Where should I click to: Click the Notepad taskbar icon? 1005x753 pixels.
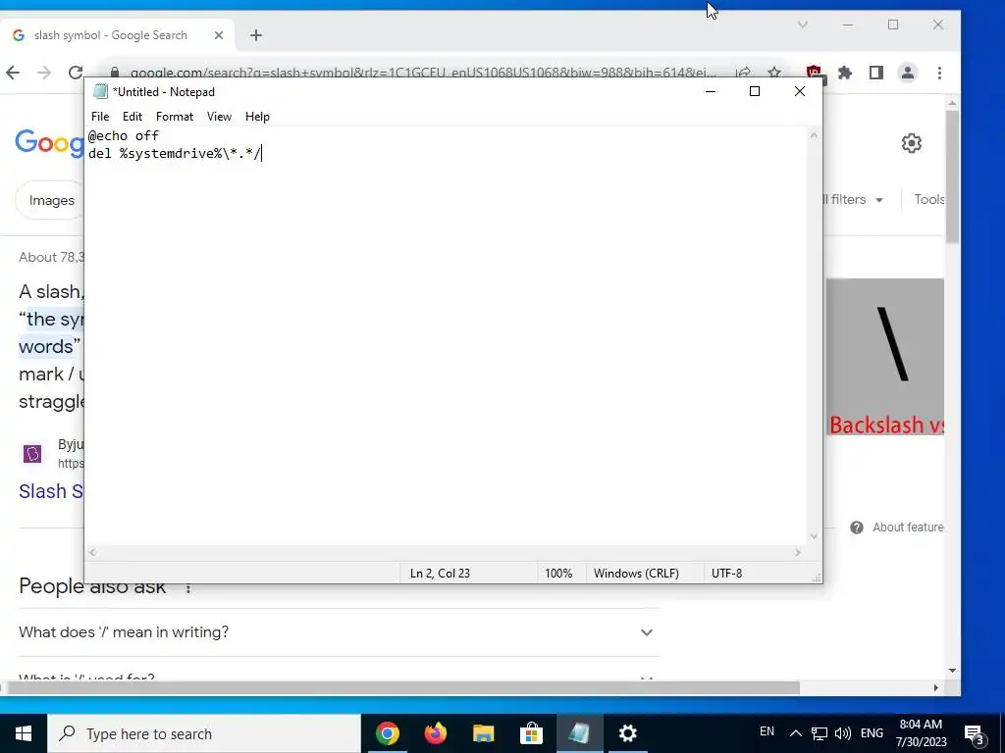pyautogui.click(x=579, y=733)
